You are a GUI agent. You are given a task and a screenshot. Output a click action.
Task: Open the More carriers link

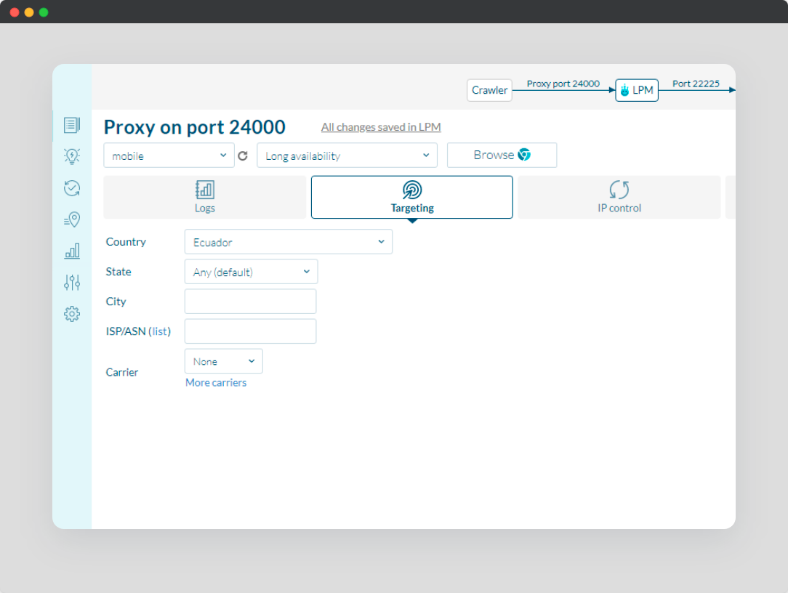pos(216,382)
